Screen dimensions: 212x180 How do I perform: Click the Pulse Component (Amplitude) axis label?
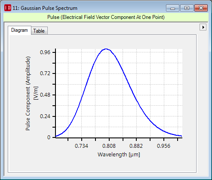(x=28, y=93)
